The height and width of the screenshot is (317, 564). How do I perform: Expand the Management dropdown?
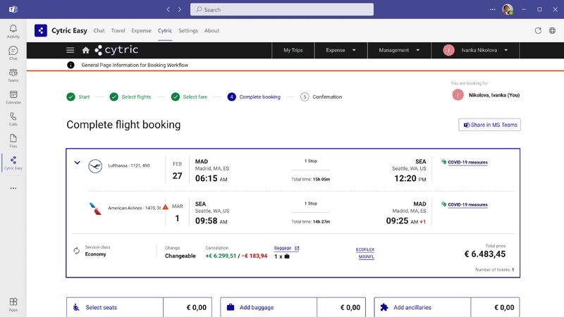[399, 50]
